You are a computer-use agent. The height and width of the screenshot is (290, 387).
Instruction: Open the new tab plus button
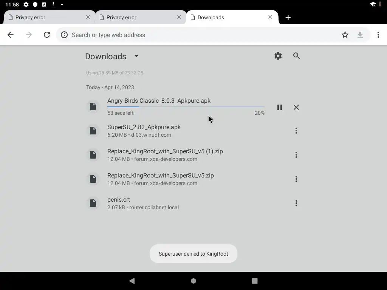tap(288, 17)
